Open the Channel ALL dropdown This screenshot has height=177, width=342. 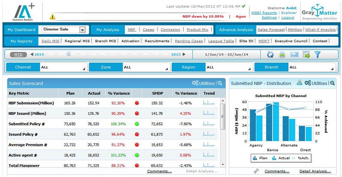coord(64,67)
